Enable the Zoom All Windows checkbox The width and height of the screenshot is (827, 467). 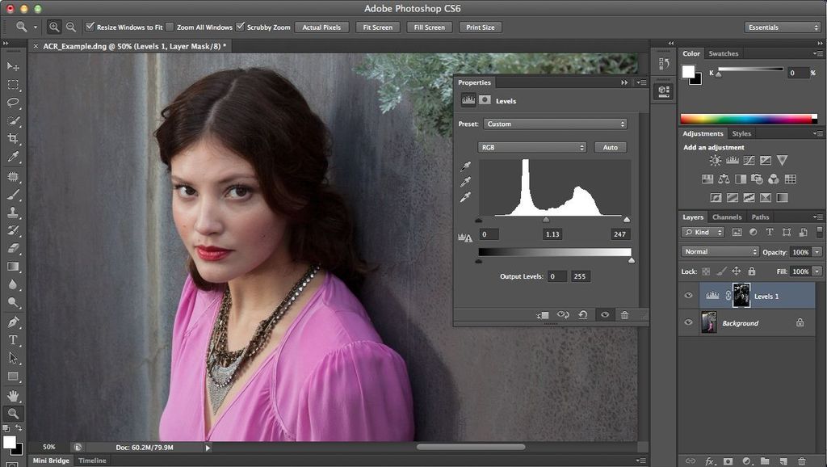click(x=170, y=27)
